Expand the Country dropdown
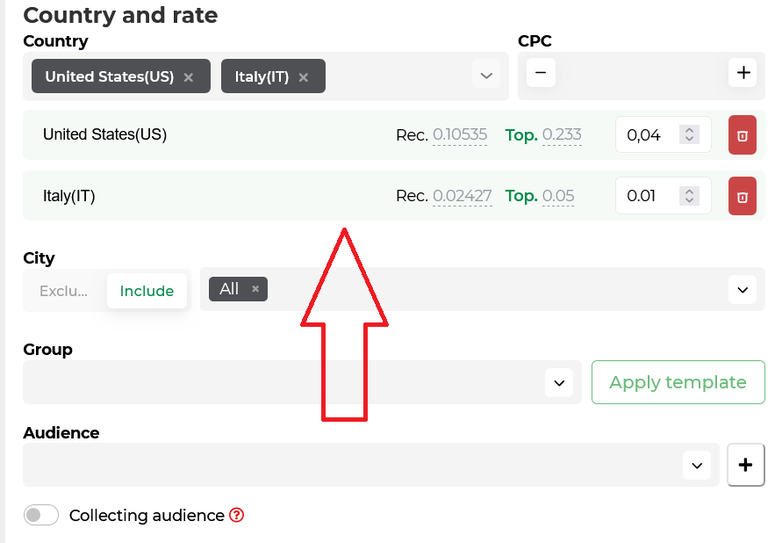 point(486,76)
